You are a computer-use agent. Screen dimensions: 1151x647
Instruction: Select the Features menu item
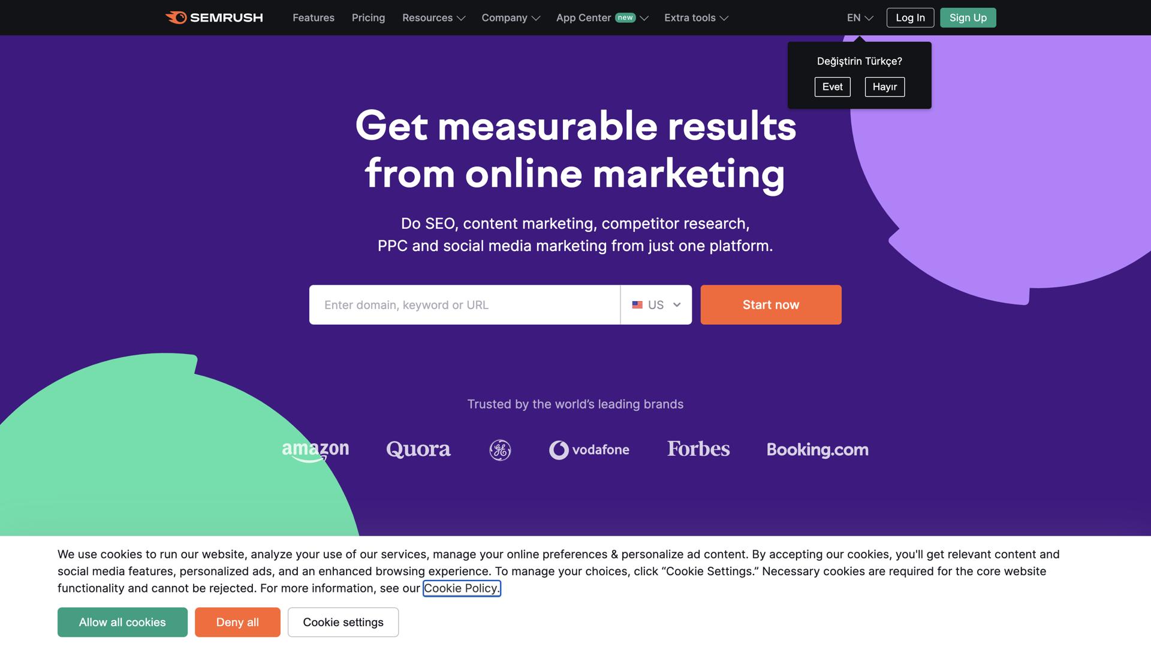[313, 17]
